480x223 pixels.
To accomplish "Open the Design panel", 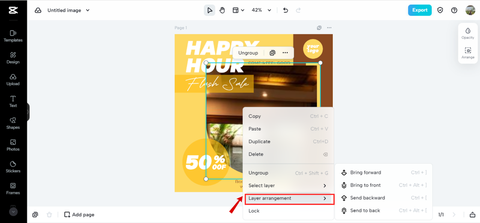I will pyautogui.click(x=13, y=58).
